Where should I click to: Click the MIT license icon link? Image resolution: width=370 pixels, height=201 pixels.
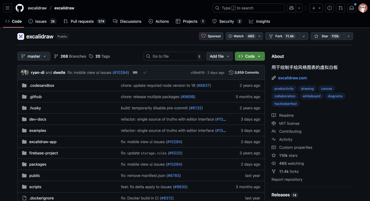coord(273,123)
